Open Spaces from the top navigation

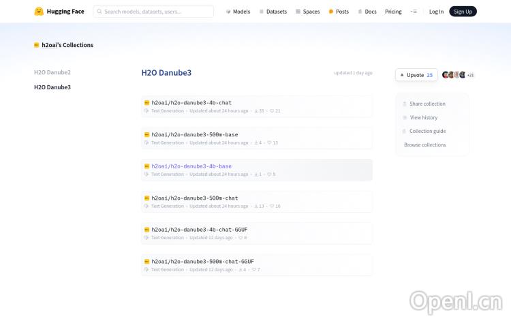(307, 12)
